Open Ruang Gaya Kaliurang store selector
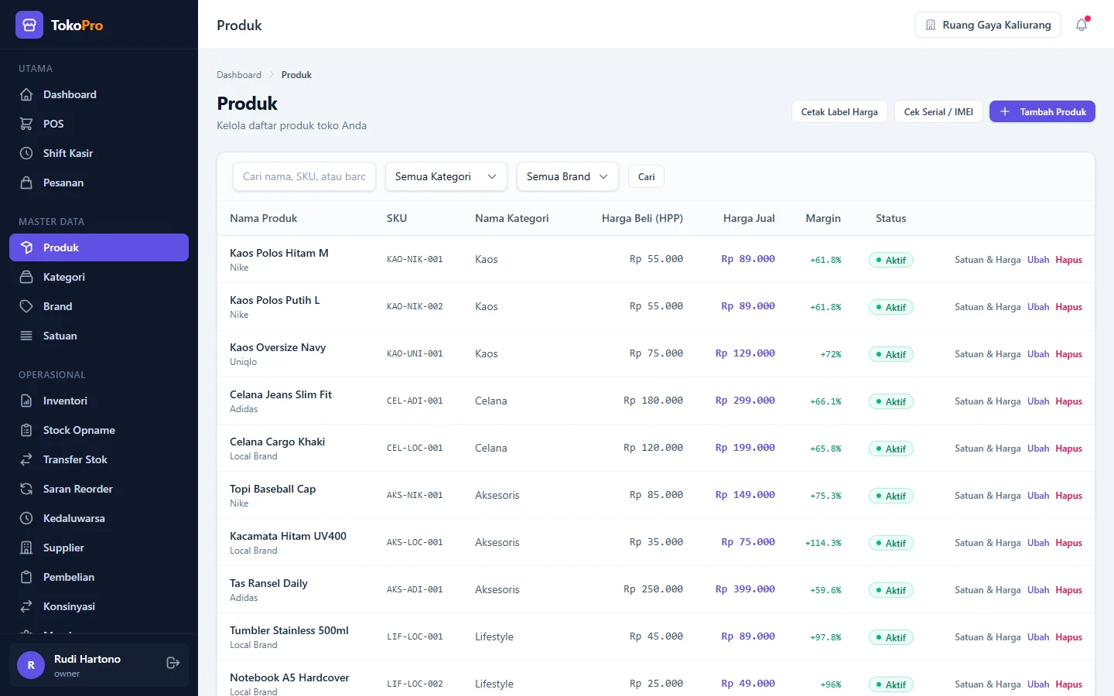 (988, 25)
